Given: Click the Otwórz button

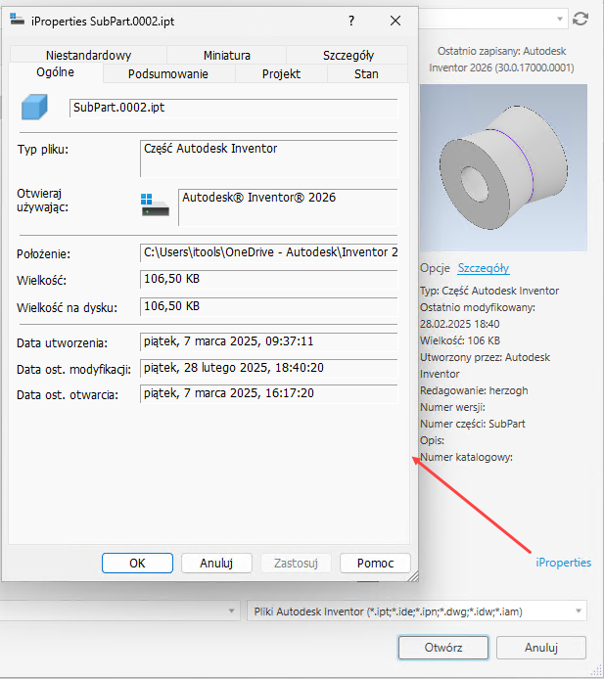Looking at the screenshot, I should point(443,648).
